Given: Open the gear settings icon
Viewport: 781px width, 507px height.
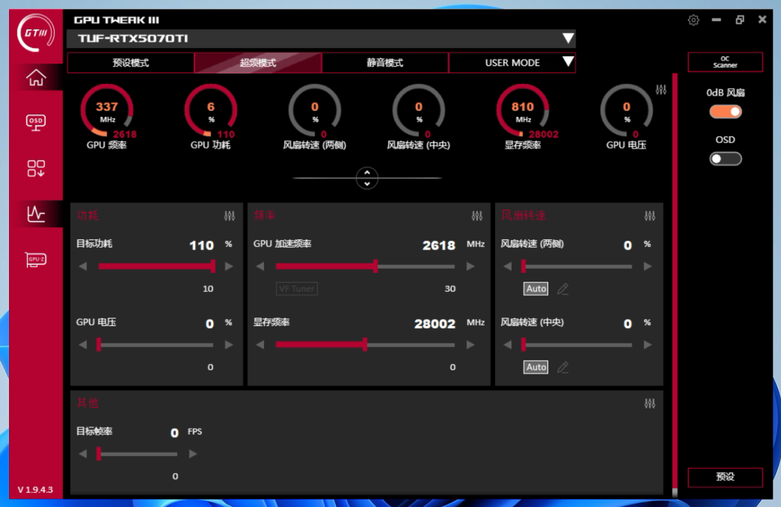Looking at the screenshot, I should (693, 20).
